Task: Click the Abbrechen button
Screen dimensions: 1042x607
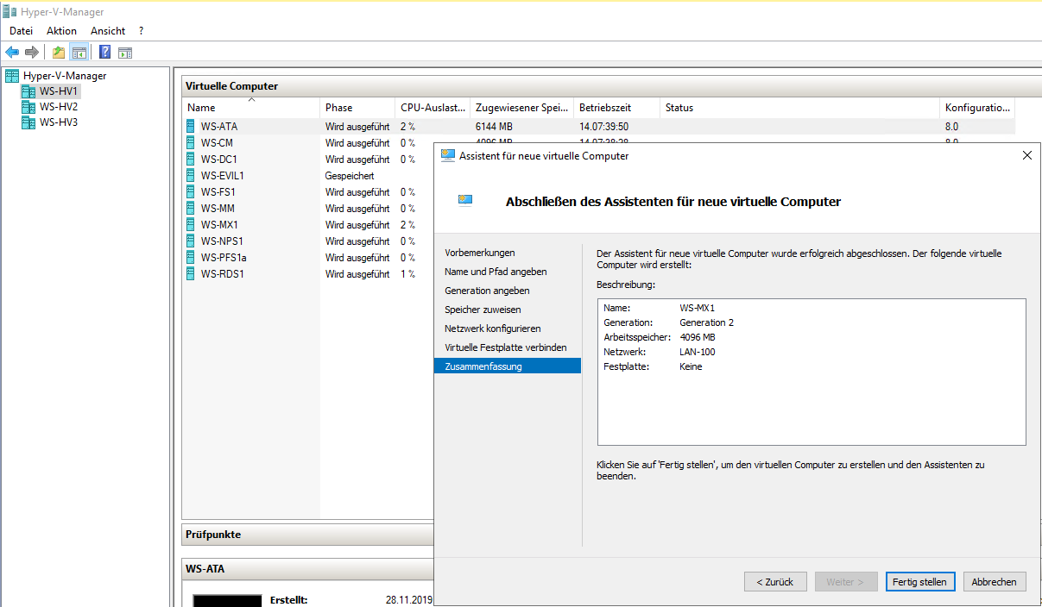Action: coord(995,582)
